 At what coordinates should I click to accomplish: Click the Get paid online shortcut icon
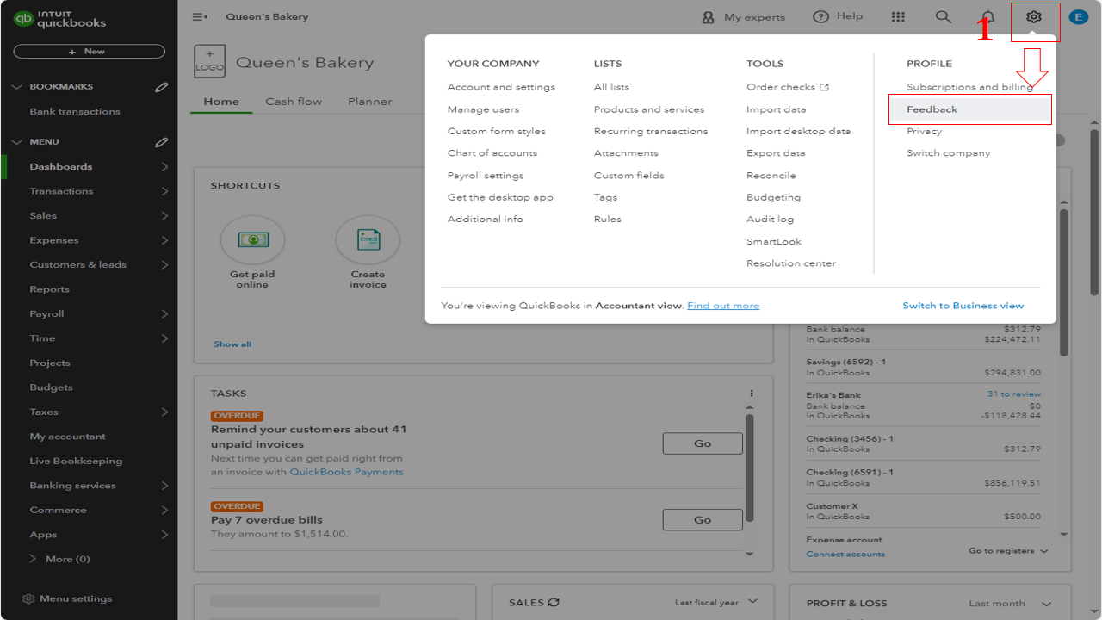pos(252,239)
